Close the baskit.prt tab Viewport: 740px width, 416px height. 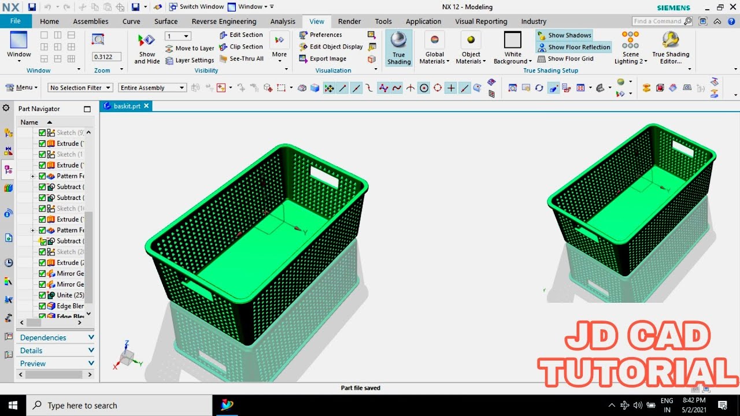[x=146, y=106]
